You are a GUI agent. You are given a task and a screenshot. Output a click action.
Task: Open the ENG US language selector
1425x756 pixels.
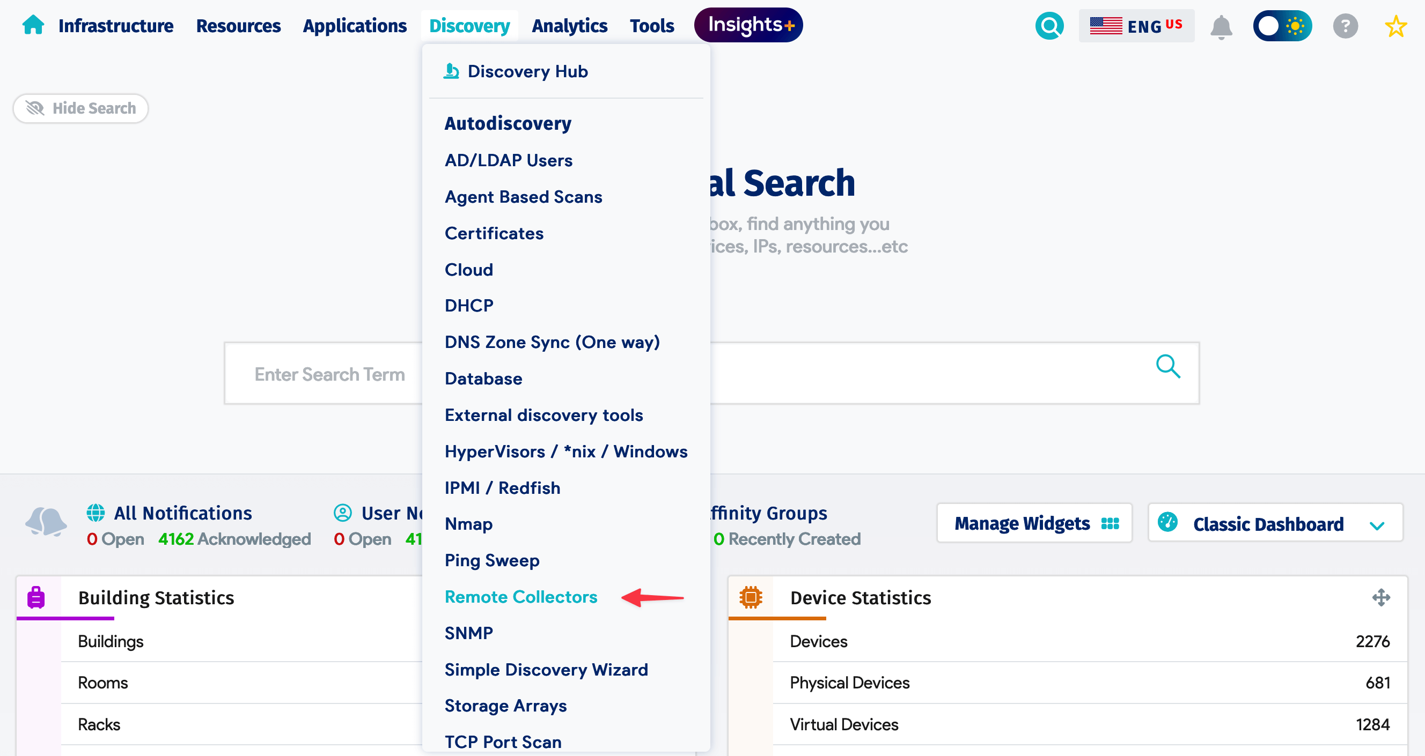(x=1136, y=26)
